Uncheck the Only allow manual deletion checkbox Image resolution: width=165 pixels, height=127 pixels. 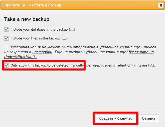[6, 65]
